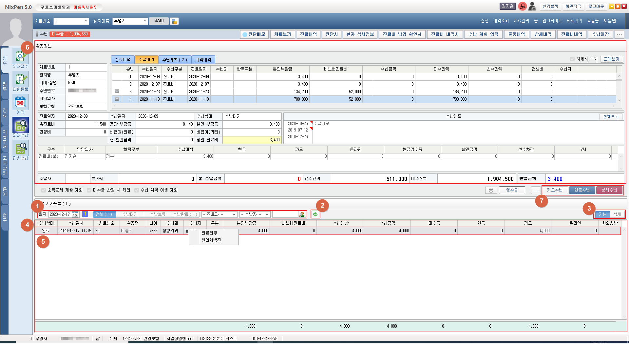Toggle the 자세히 보기 checkbox
This screenshot has width=629, height=345.
pyautogui.click(x=572, y=59)
